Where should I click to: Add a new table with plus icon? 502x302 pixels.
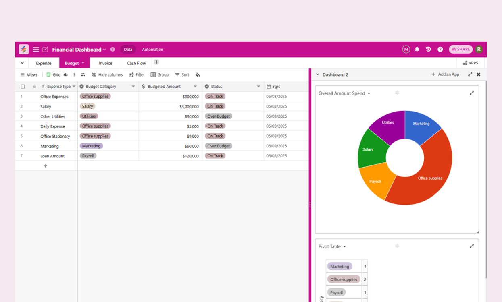(x=156, y=62)
